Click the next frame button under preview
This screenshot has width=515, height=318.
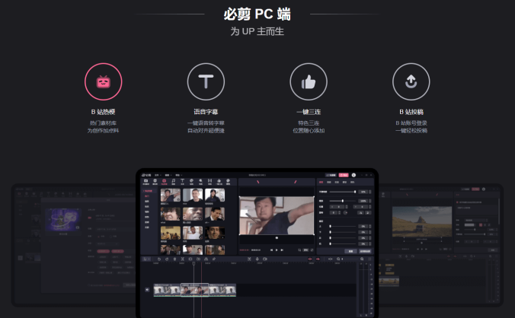(282, 250)
